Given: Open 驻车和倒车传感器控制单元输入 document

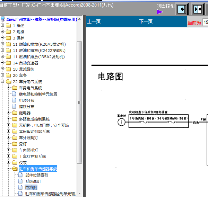Looking at the screenshot, I should click(51, 194).
